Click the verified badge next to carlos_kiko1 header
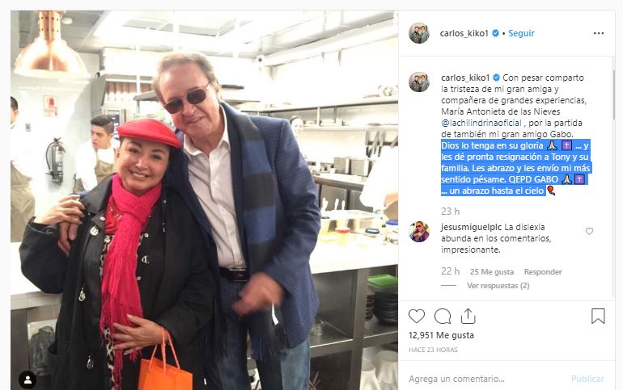 pyautogui.click(x=495, y=33)
